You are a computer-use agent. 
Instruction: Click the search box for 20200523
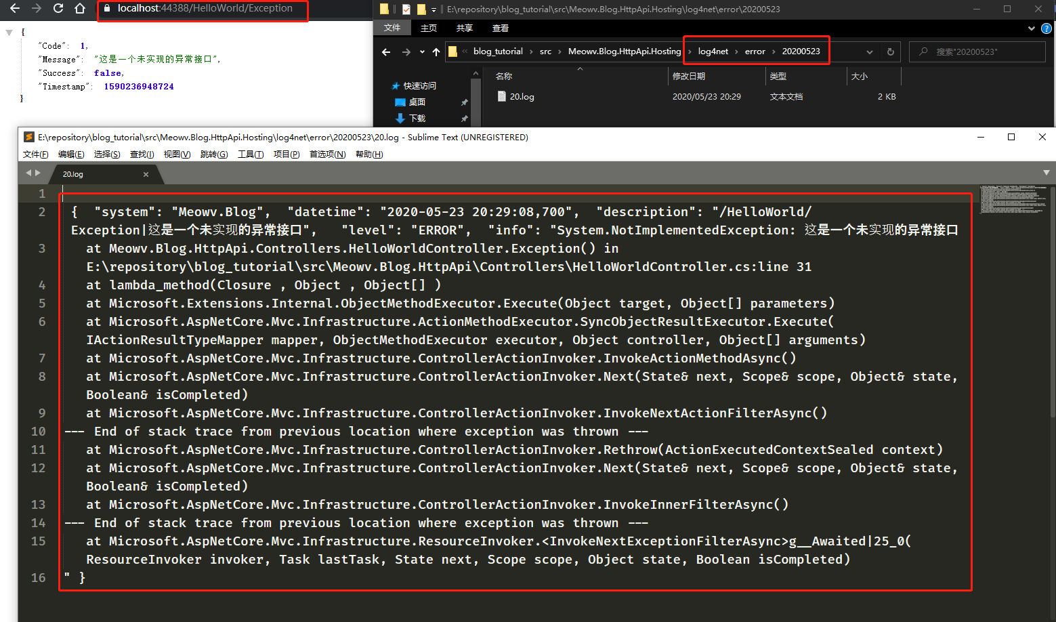coord(977,51)
